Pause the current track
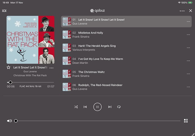The image size is (195, 136). pyautogui.click(x=97, y=107)
